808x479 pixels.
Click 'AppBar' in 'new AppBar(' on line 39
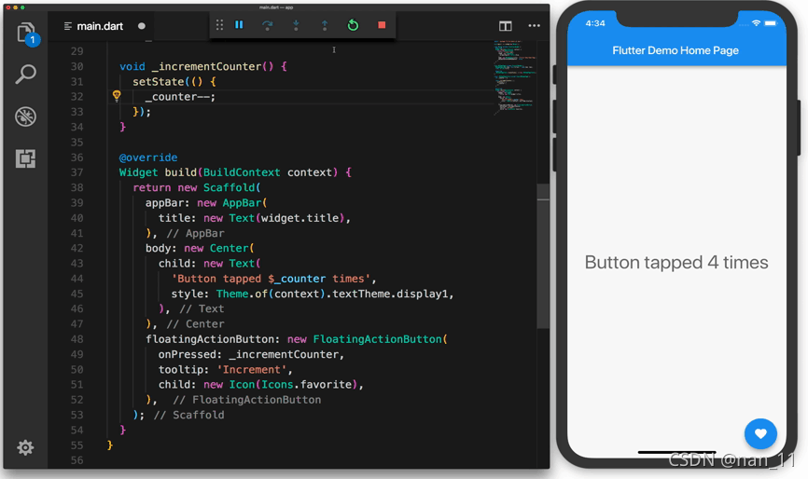pos(242,203)
